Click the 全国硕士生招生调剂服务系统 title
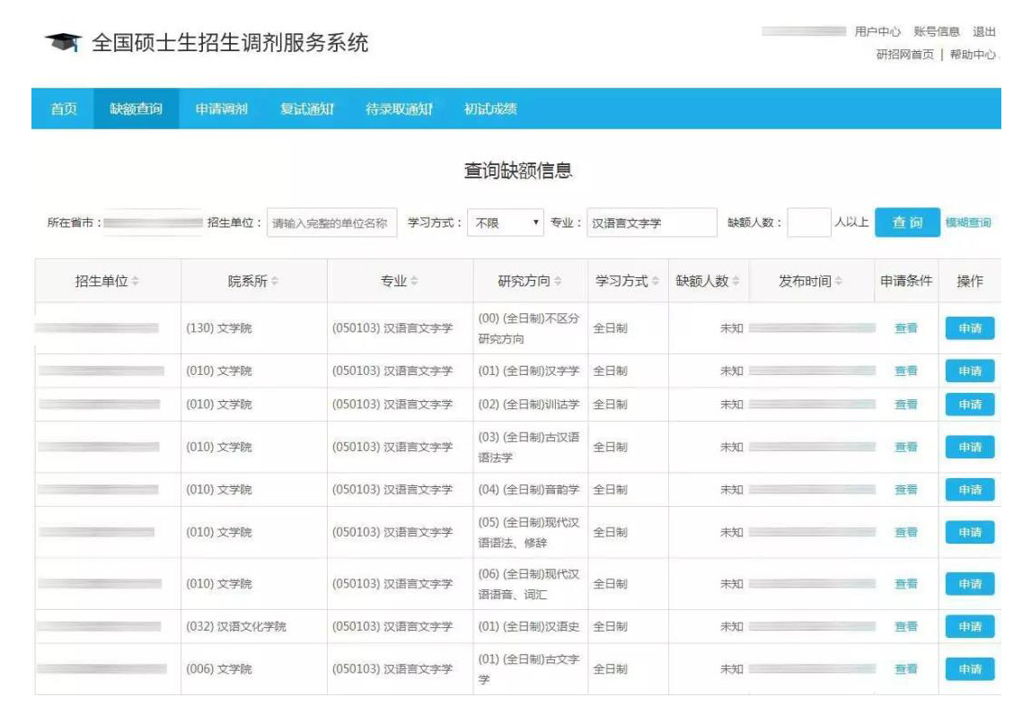The width and height of the screenshot is (1031, 706). tap(230, 43)
